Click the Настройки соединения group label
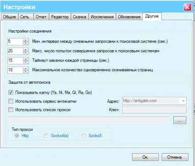Screen dimensions: 195x166 click(x=30, y=31)
